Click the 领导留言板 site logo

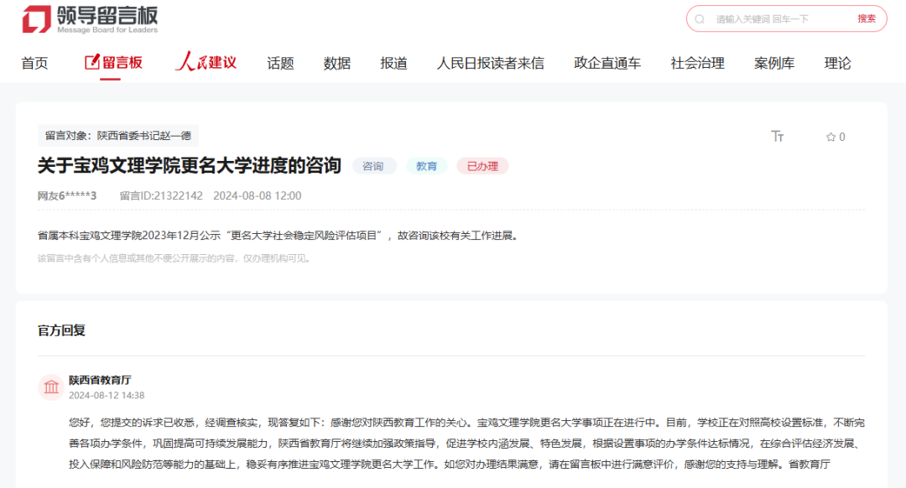(x=91, y=18)
